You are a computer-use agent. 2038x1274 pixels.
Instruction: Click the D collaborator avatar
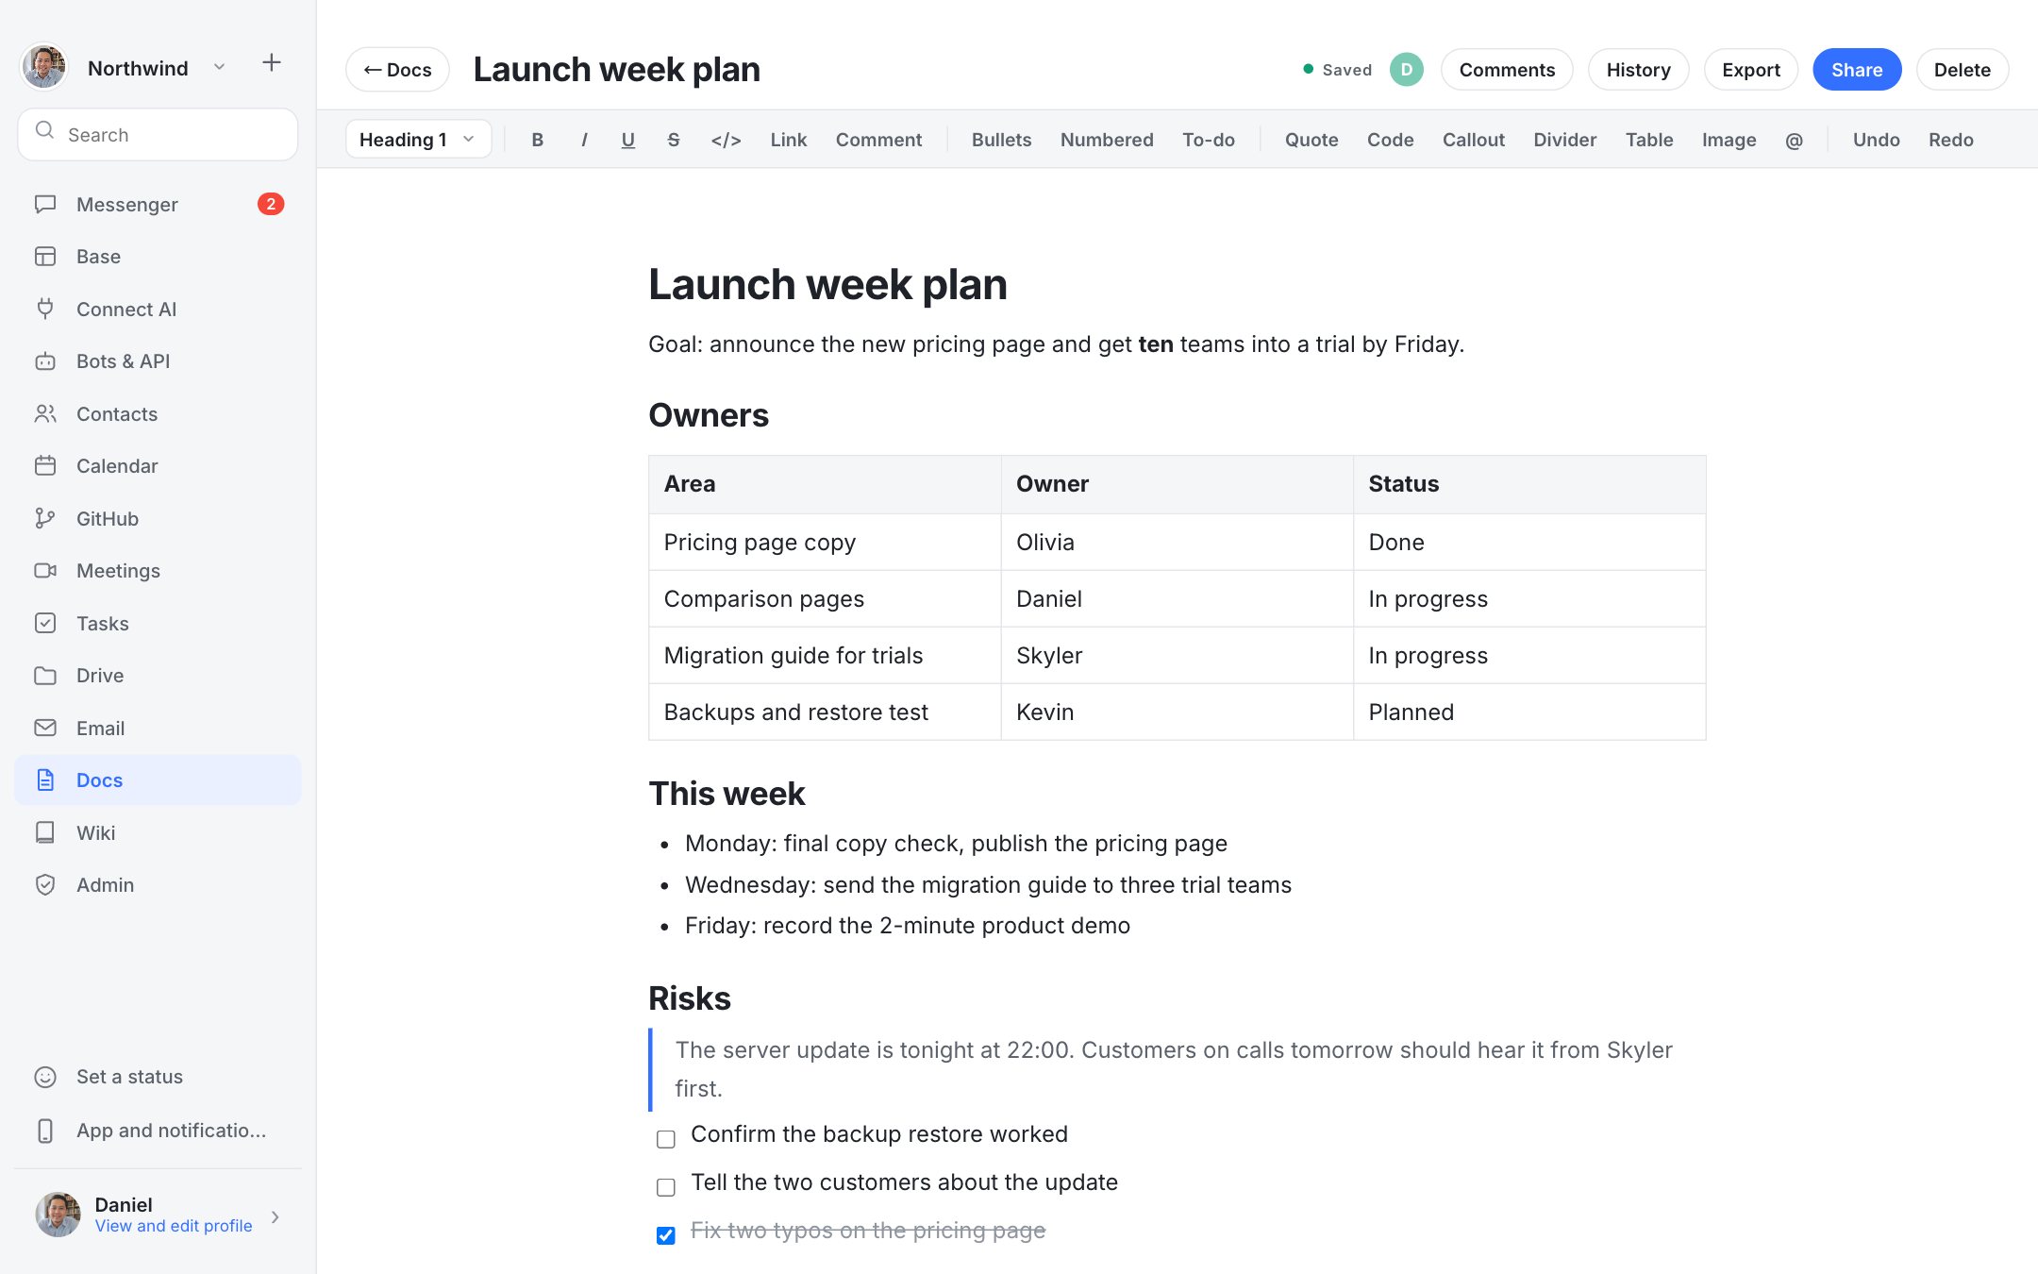point(1406,70)
